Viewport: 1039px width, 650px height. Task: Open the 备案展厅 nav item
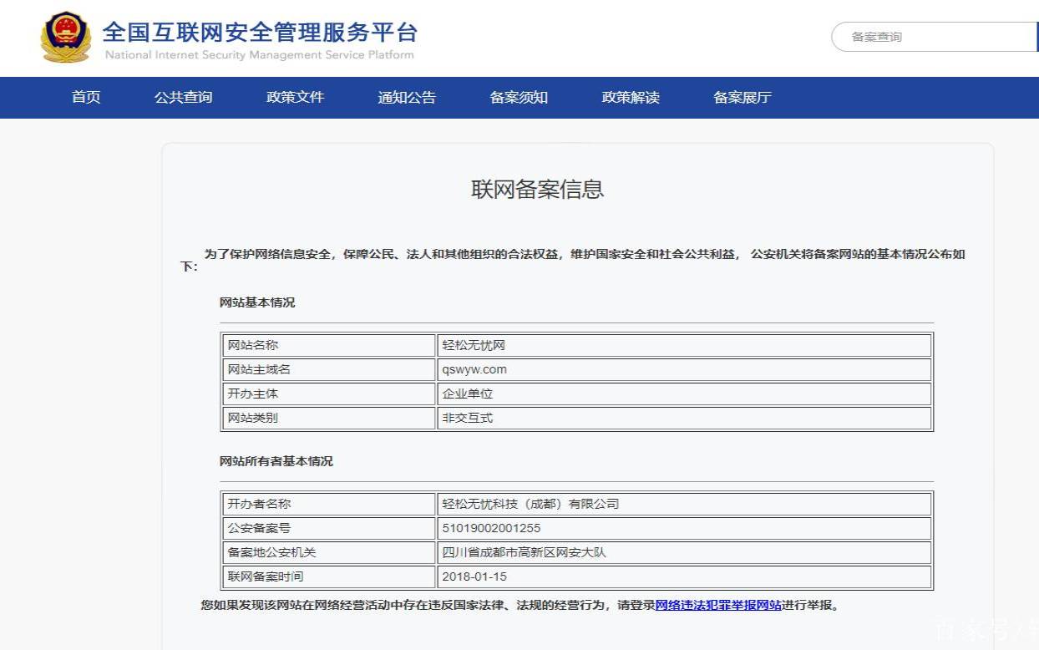[743, 98]
